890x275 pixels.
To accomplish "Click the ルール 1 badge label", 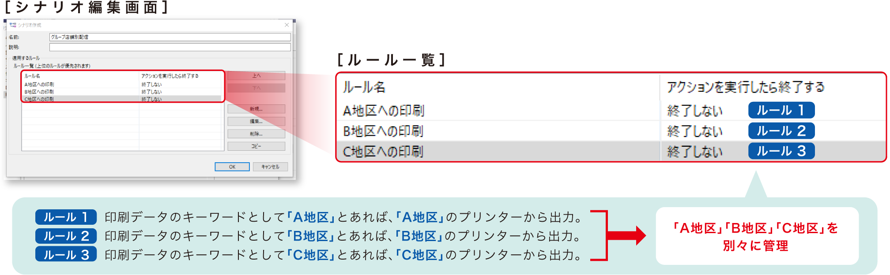I will pos(65,217).
